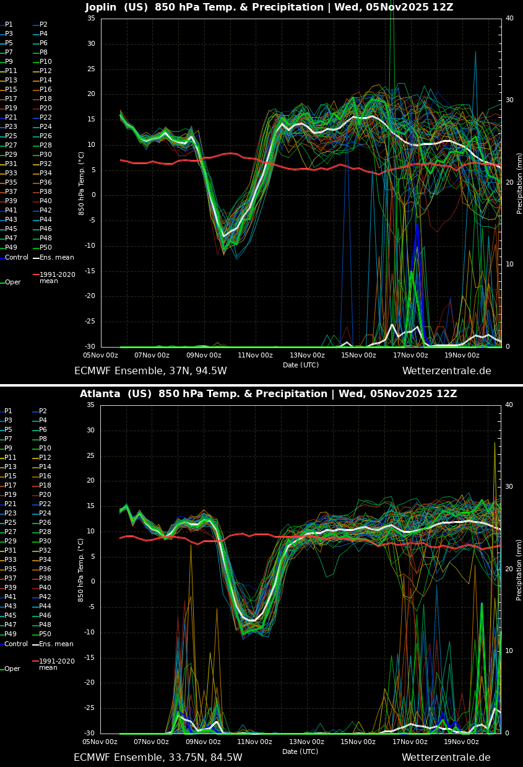The width and height of the screenshot is (523, 767).
Task: Toggle the 1991-2020 mean in Joplin legend
Action: (59, 274)
